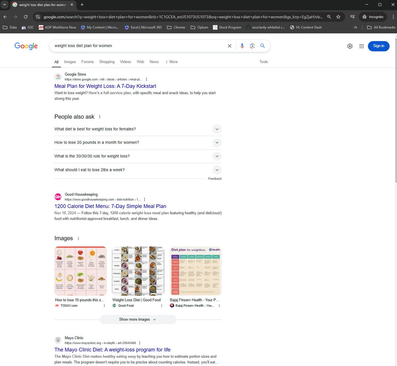Switch to the Videos tab
The image size is (397, 366).
pos(125,62)
